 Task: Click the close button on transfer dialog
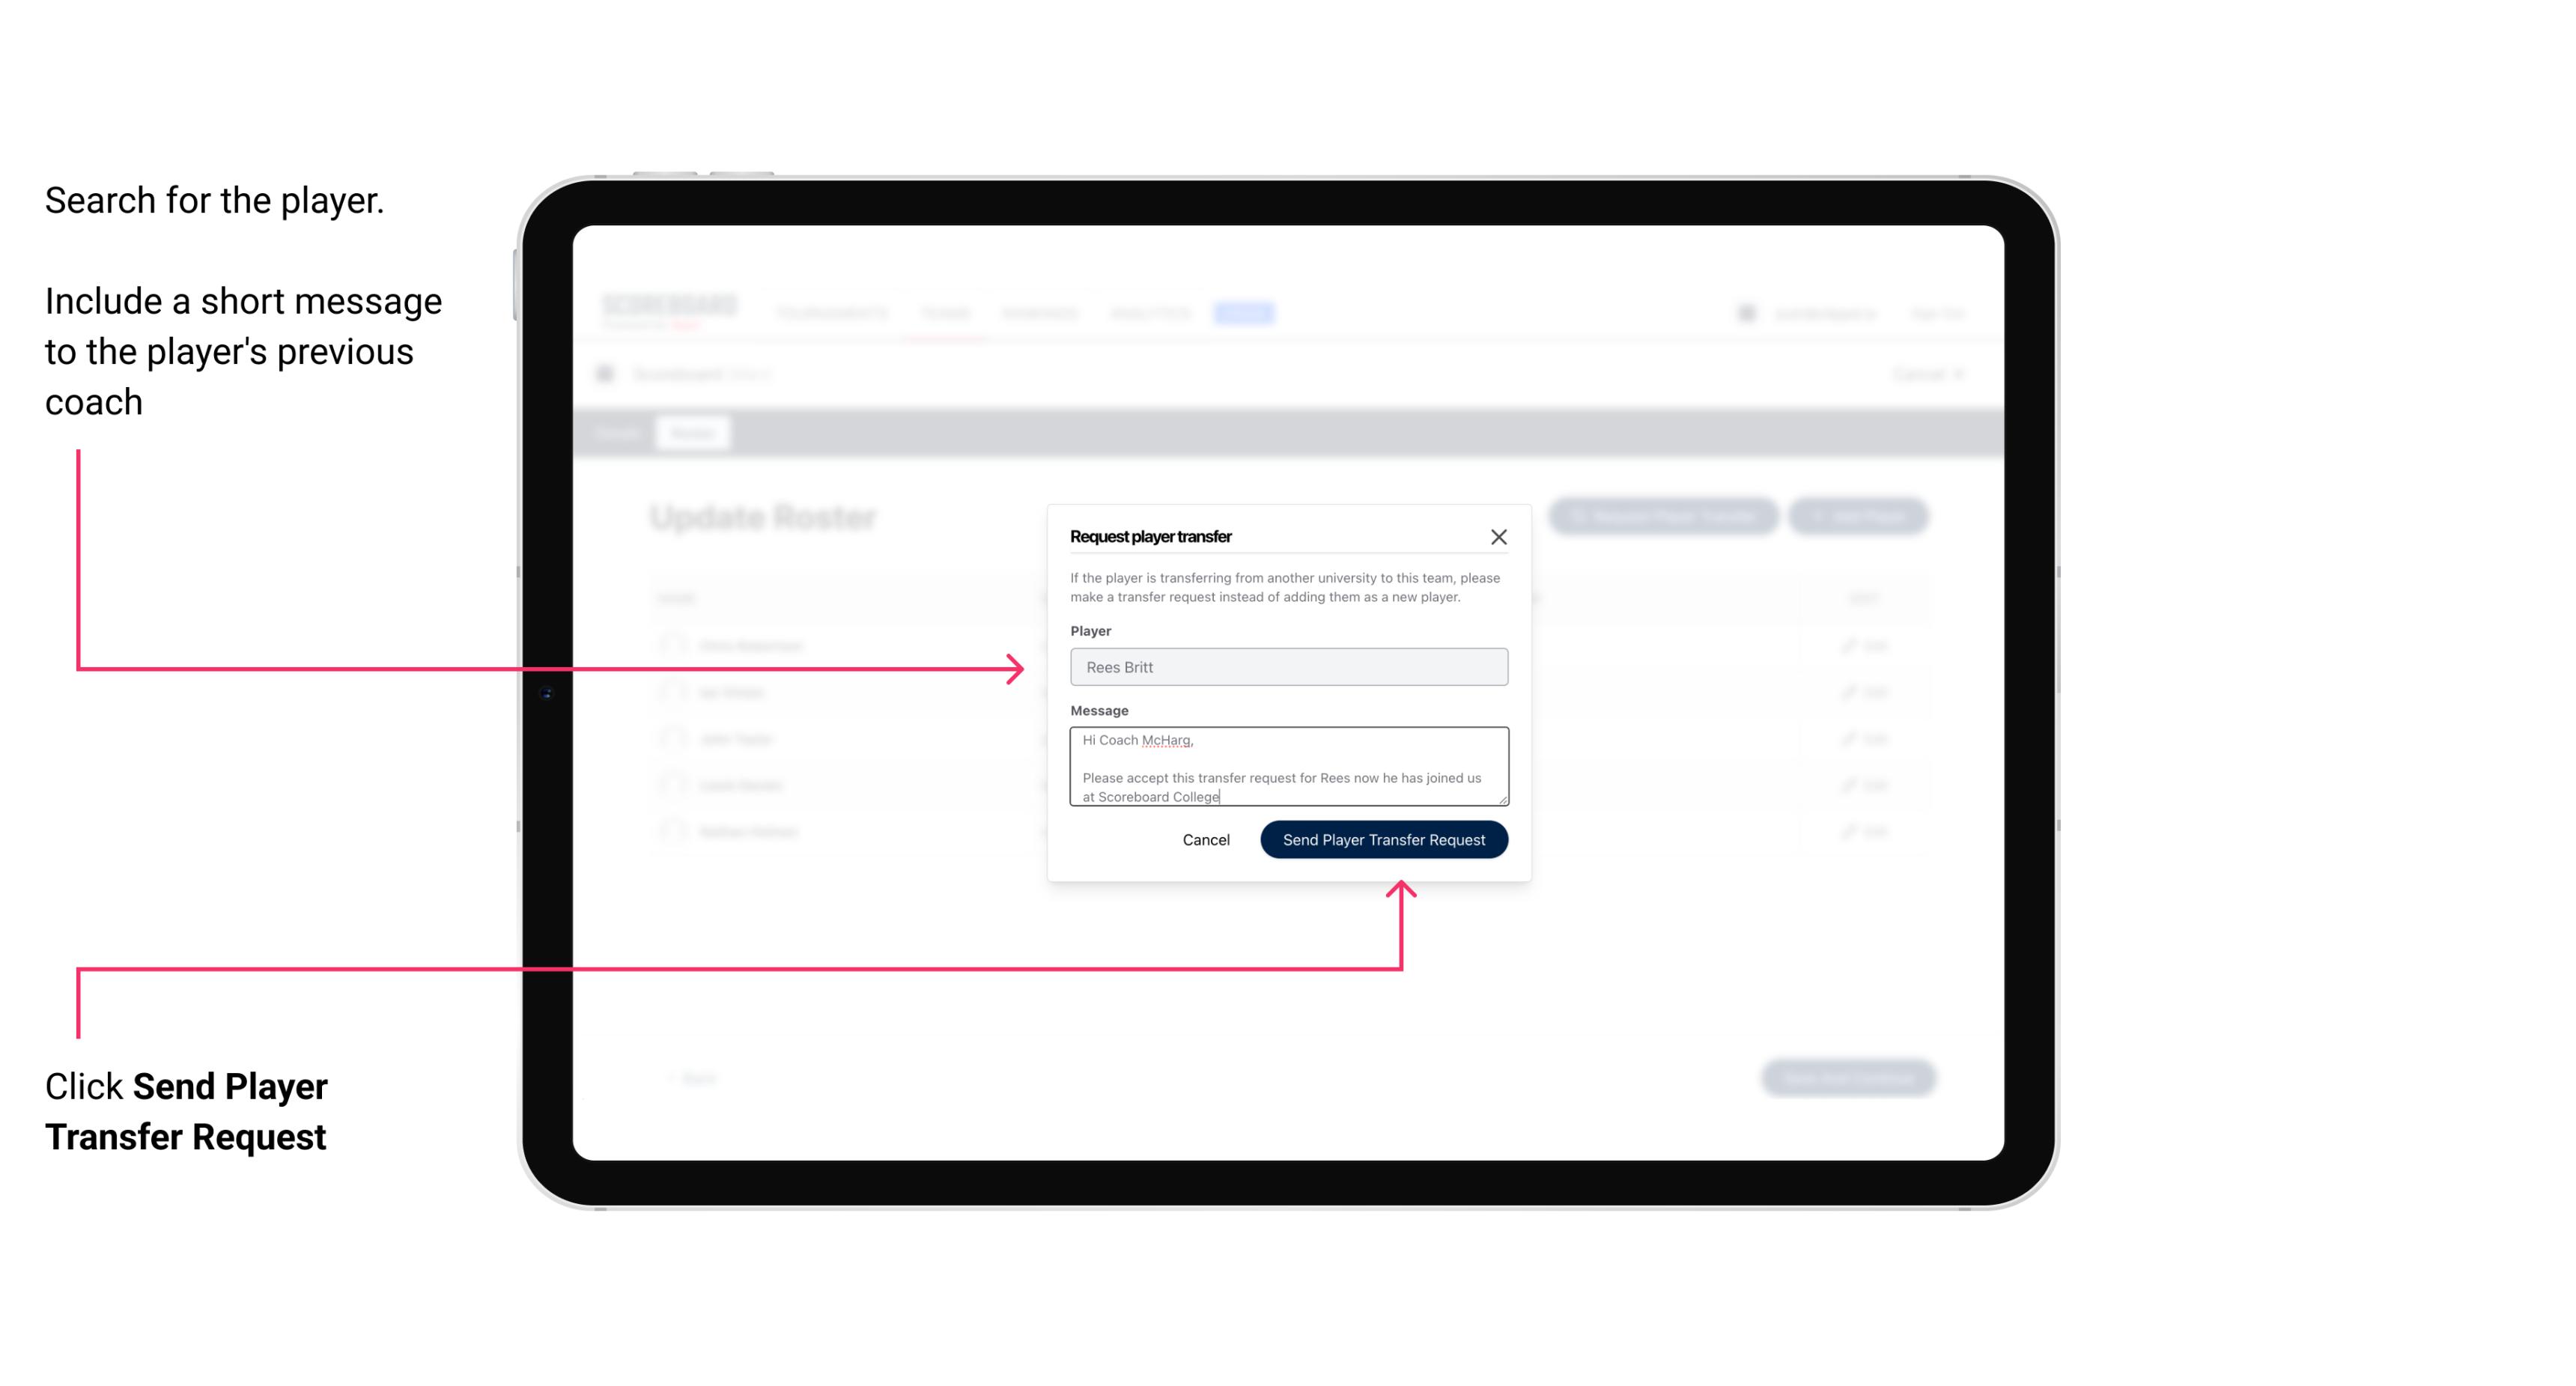(1499, 535)
